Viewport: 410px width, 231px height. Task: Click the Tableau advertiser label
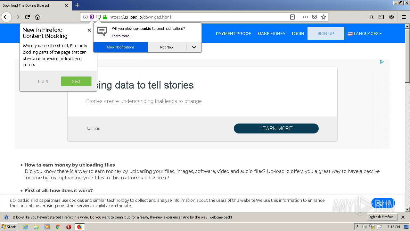(93, 128)
